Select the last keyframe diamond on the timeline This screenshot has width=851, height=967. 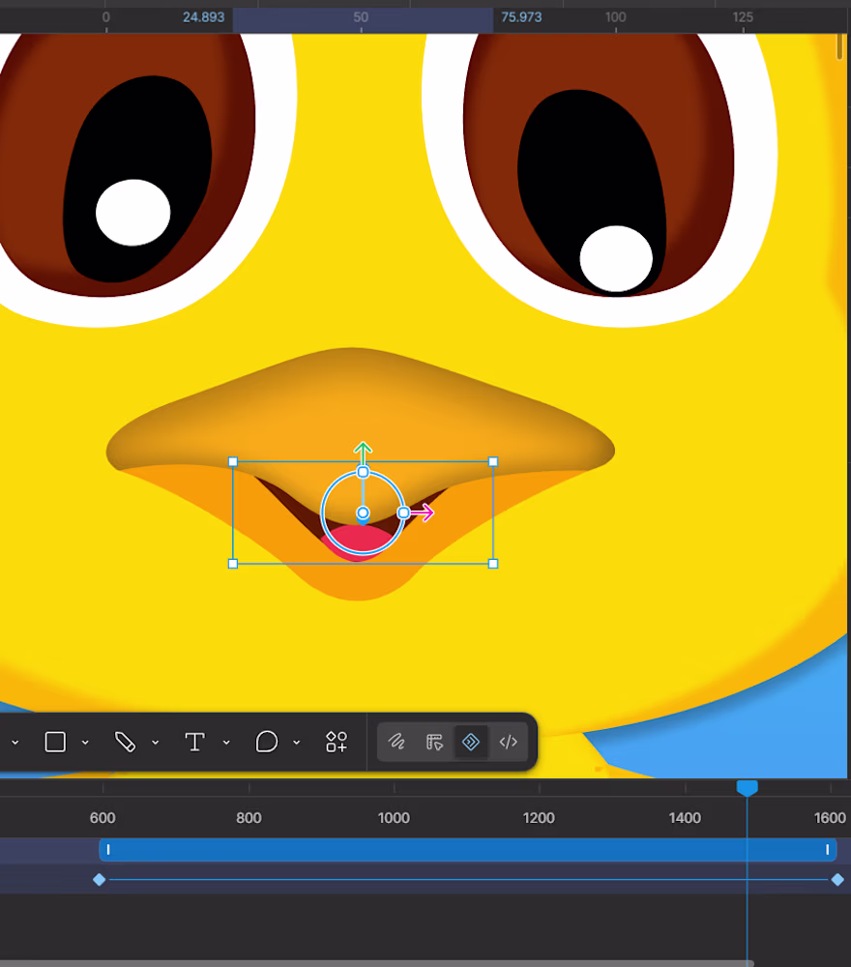click(837, 879)
